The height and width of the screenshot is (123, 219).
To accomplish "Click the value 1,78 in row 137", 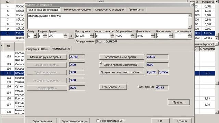I will point(207,105).
